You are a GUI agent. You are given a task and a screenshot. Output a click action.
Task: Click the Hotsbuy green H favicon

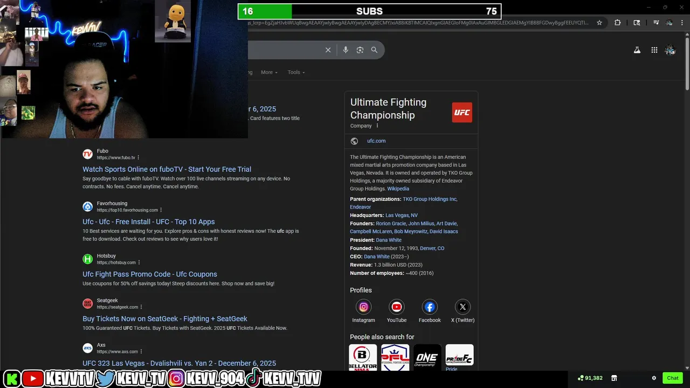pos(87,259)
